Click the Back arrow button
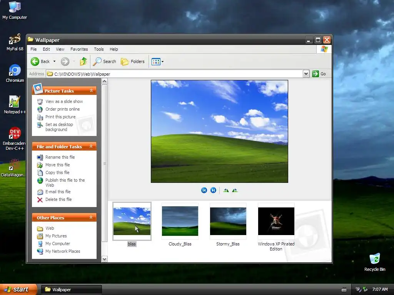The height and width of the screenshot is (295, 394). (40, 61)
